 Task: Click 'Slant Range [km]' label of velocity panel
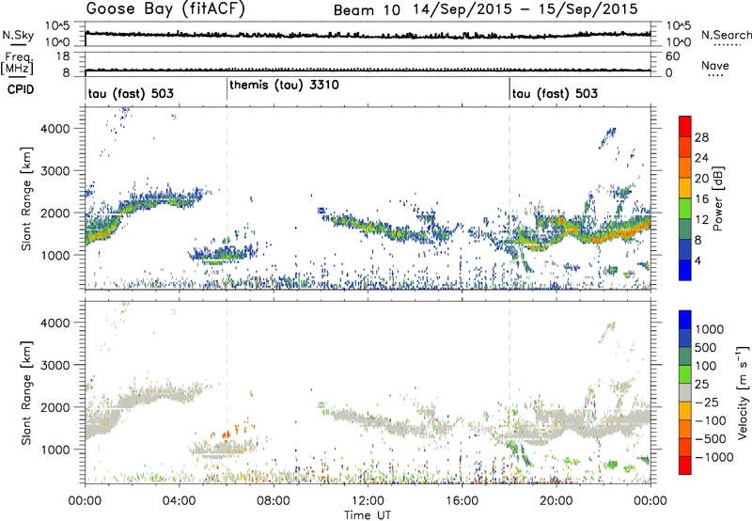(26, 393)
